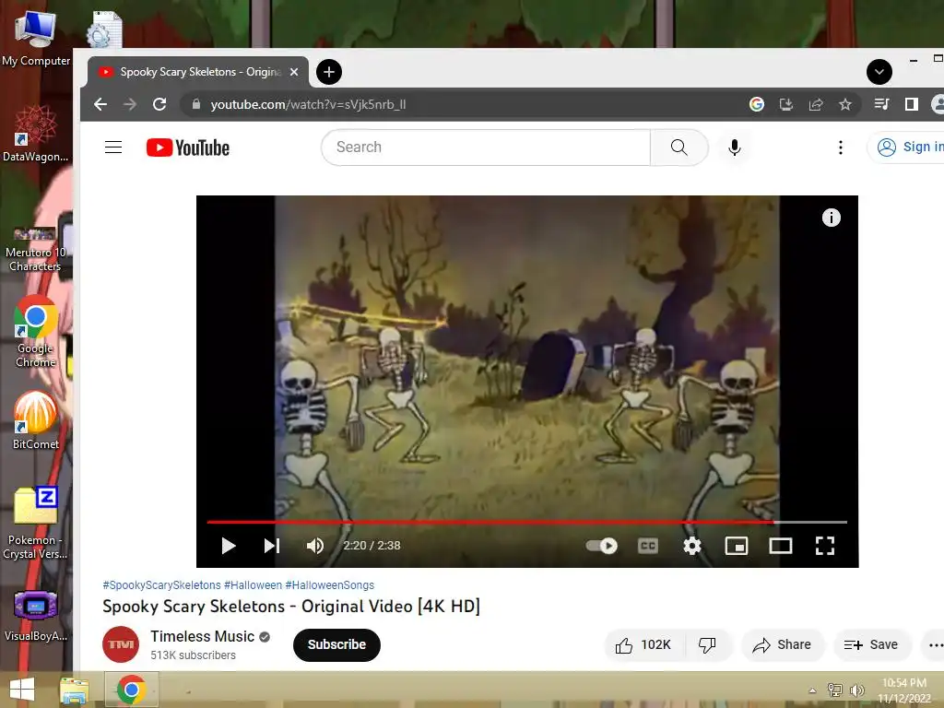
Task: Open the Google icon in address bar
Action: coord(757,104)
